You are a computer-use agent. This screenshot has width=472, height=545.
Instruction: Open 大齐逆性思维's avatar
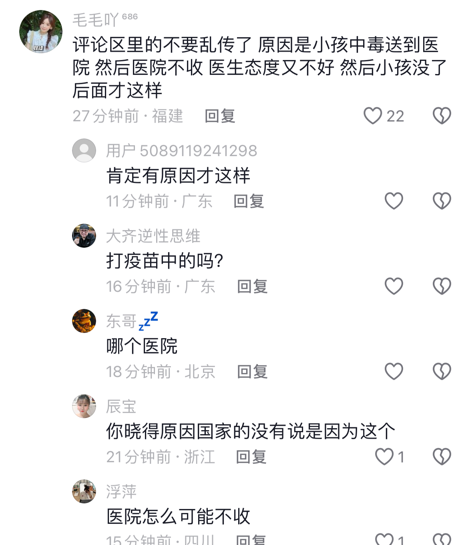coord(84,236)
